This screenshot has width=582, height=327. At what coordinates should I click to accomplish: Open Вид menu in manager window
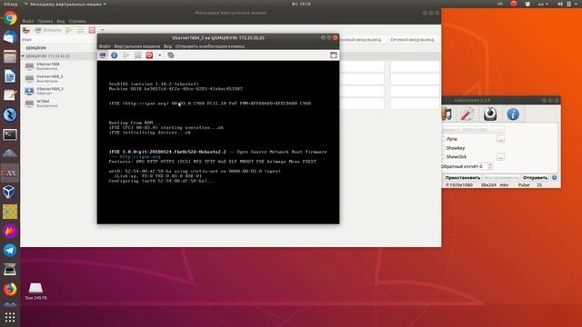pyautogui.click(x=61, y=21)
